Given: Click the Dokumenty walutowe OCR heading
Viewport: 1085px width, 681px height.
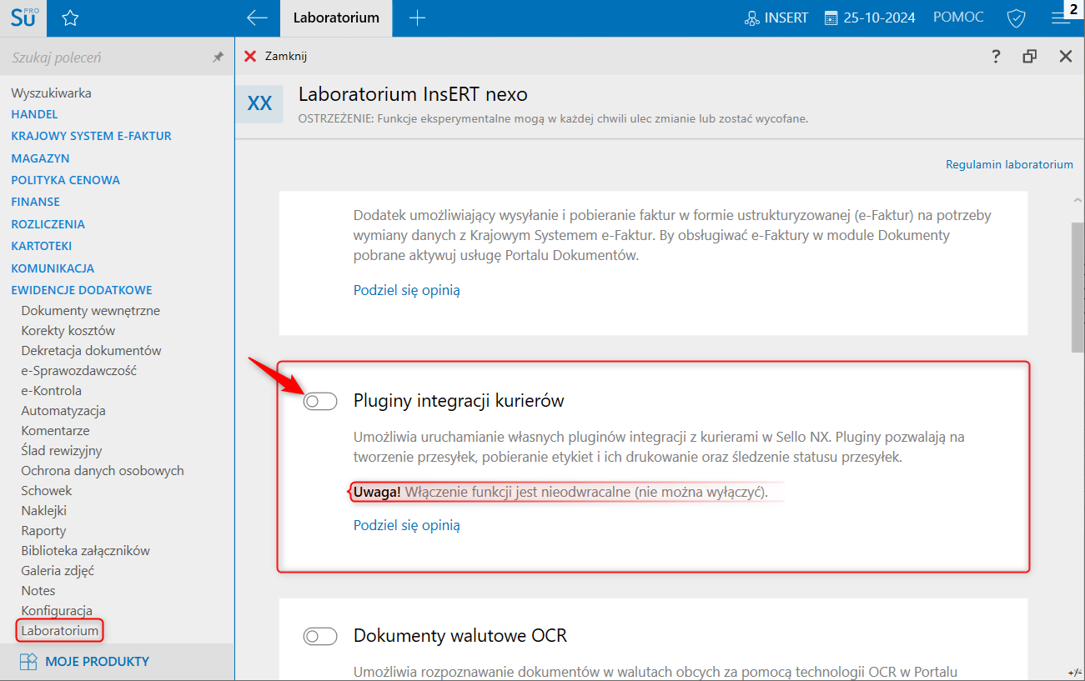Looking at the screenshot, I should pos(460,636).
